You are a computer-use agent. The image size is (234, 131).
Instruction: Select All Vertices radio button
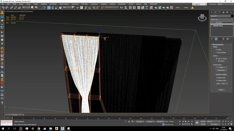point(216,61)
